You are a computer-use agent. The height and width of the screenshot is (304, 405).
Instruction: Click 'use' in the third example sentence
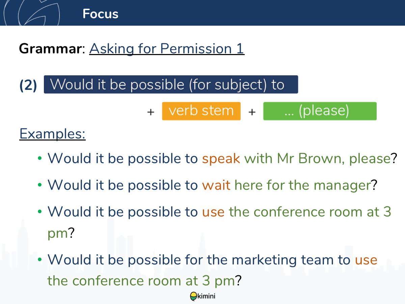tap(213, 212)
